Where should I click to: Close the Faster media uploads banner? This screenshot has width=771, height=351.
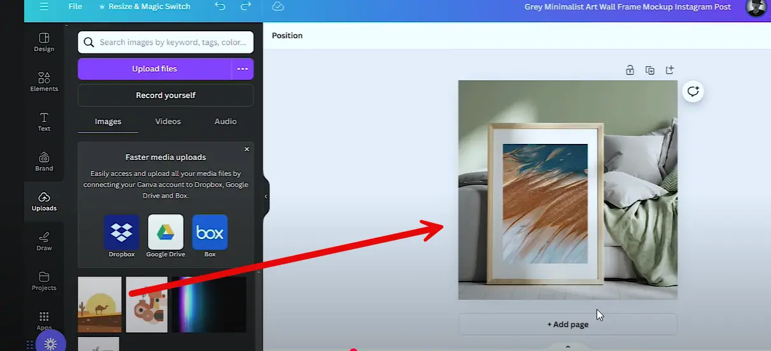click(247, 149)
